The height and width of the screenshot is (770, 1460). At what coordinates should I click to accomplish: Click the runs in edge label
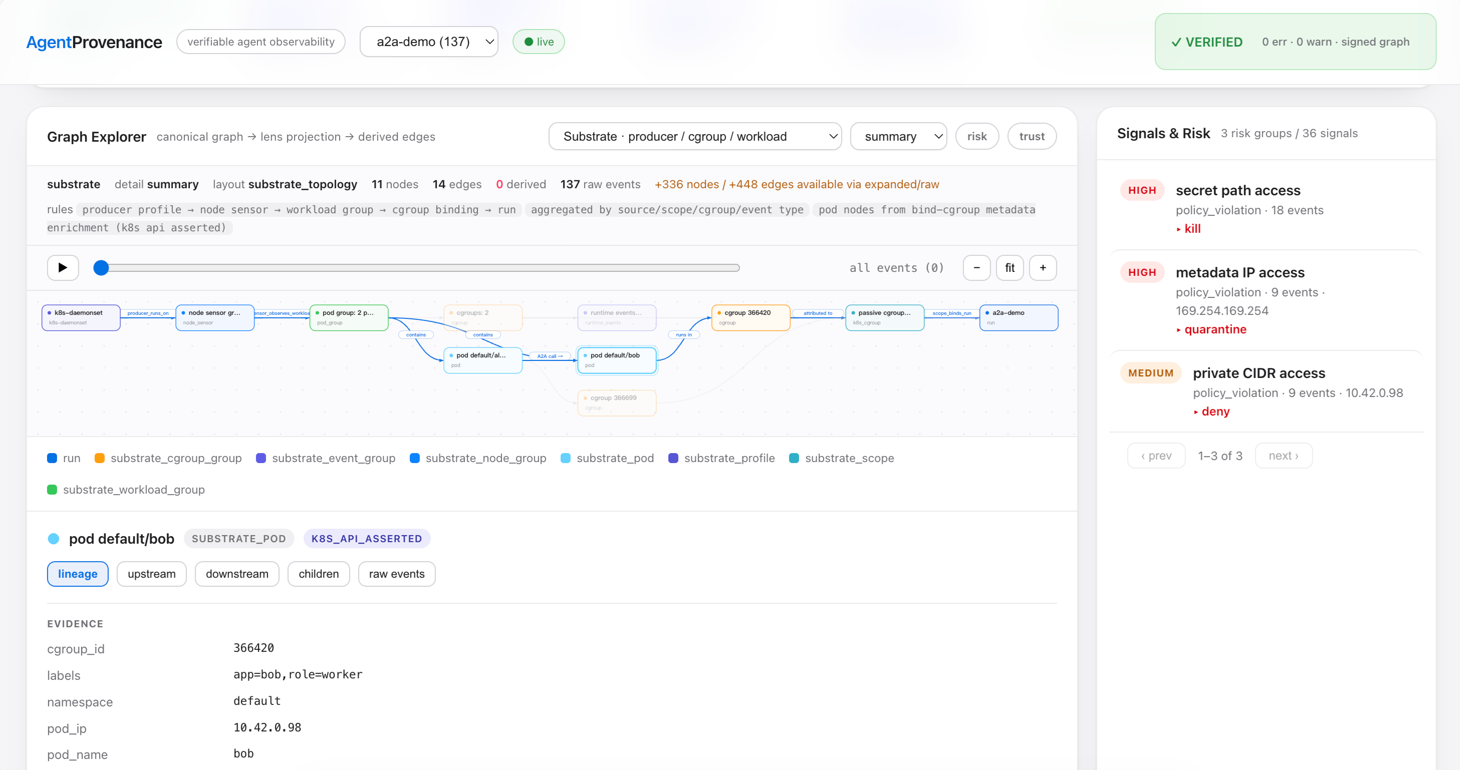click(x=684, y=334)
